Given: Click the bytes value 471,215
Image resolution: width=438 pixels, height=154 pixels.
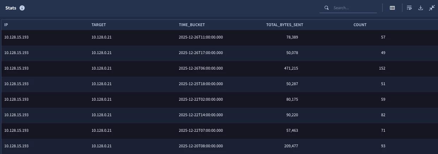Looking at the screenshot, I should pyautogui.click(x=291, y=68).
